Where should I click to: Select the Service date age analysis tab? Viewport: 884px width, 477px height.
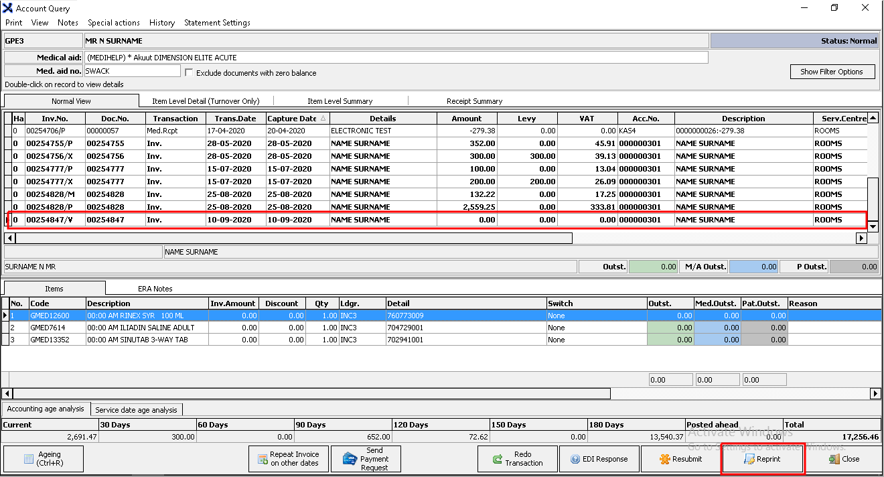pos(136,409)
